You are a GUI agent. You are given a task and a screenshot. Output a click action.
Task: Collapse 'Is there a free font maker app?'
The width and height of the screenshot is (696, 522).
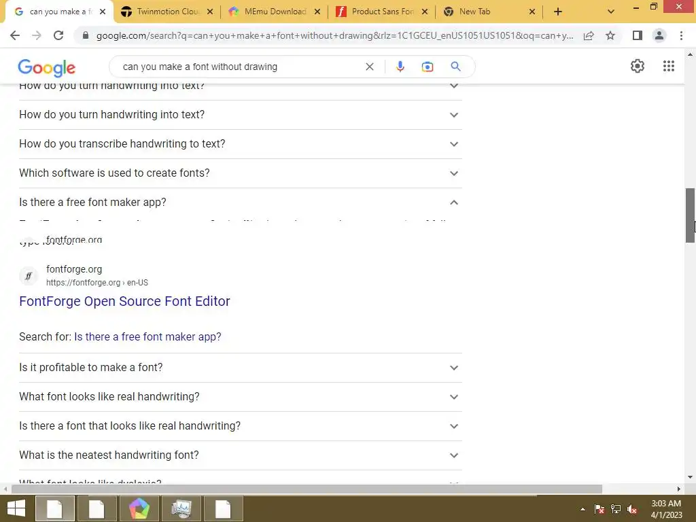[x=240, y=203]
